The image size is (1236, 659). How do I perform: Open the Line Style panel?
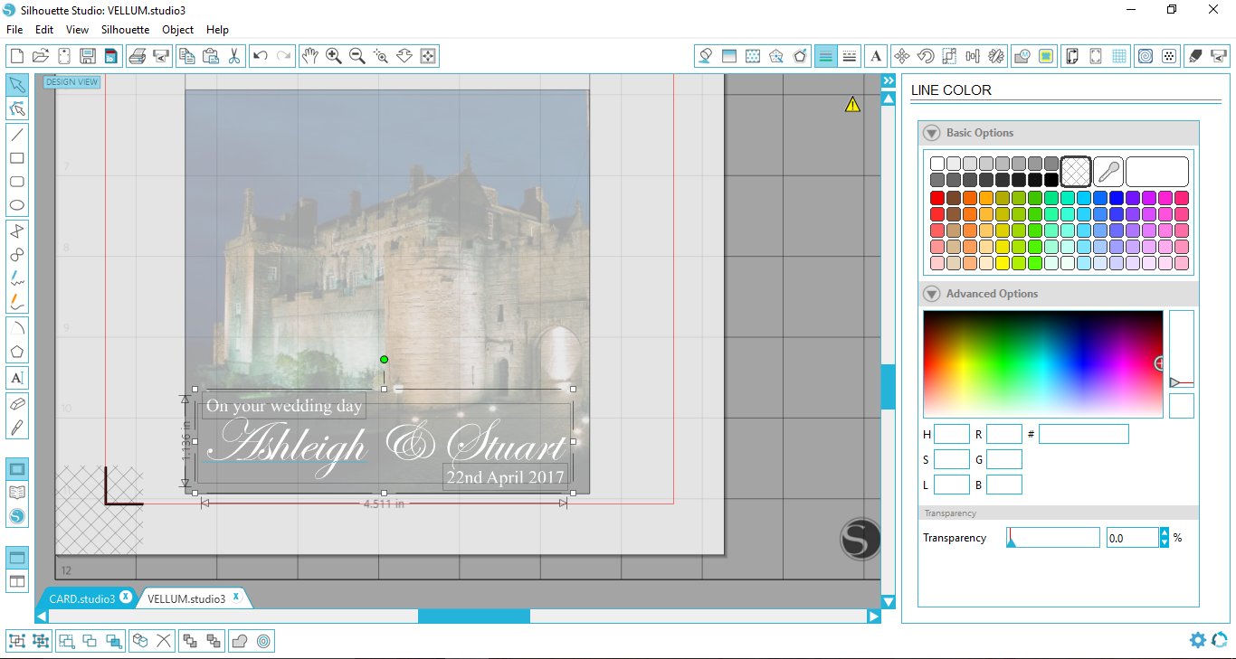(x=849, y=56)
